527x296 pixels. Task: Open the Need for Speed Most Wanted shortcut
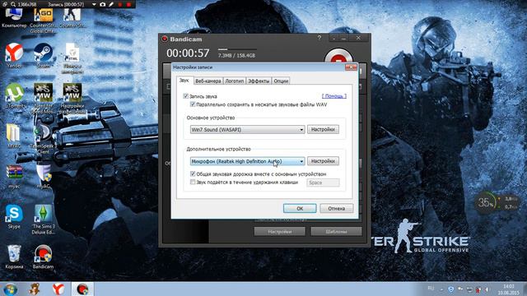[x=43, y=97]
